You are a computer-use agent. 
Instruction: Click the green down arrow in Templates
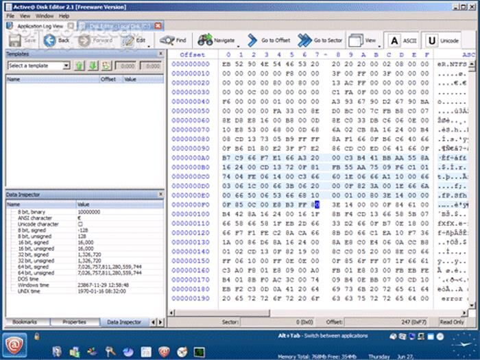93,66
